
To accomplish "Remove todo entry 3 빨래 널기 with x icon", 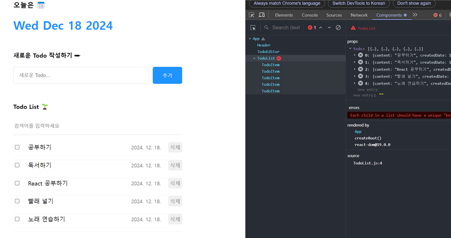I will click(360, 76).
